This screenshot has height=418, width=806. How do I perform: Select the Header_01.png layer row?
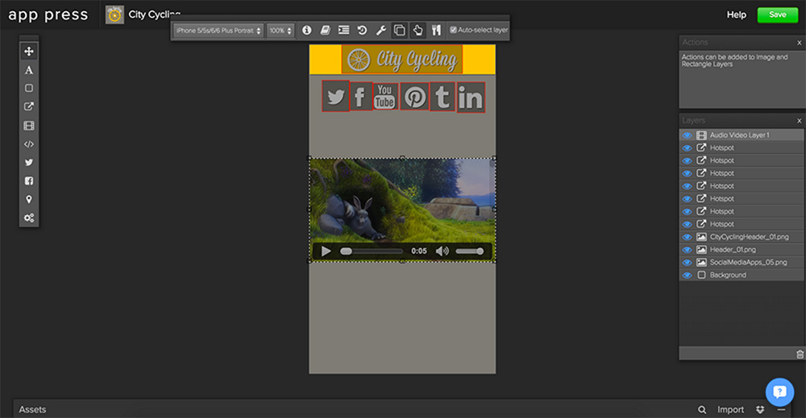coord(742,250)
